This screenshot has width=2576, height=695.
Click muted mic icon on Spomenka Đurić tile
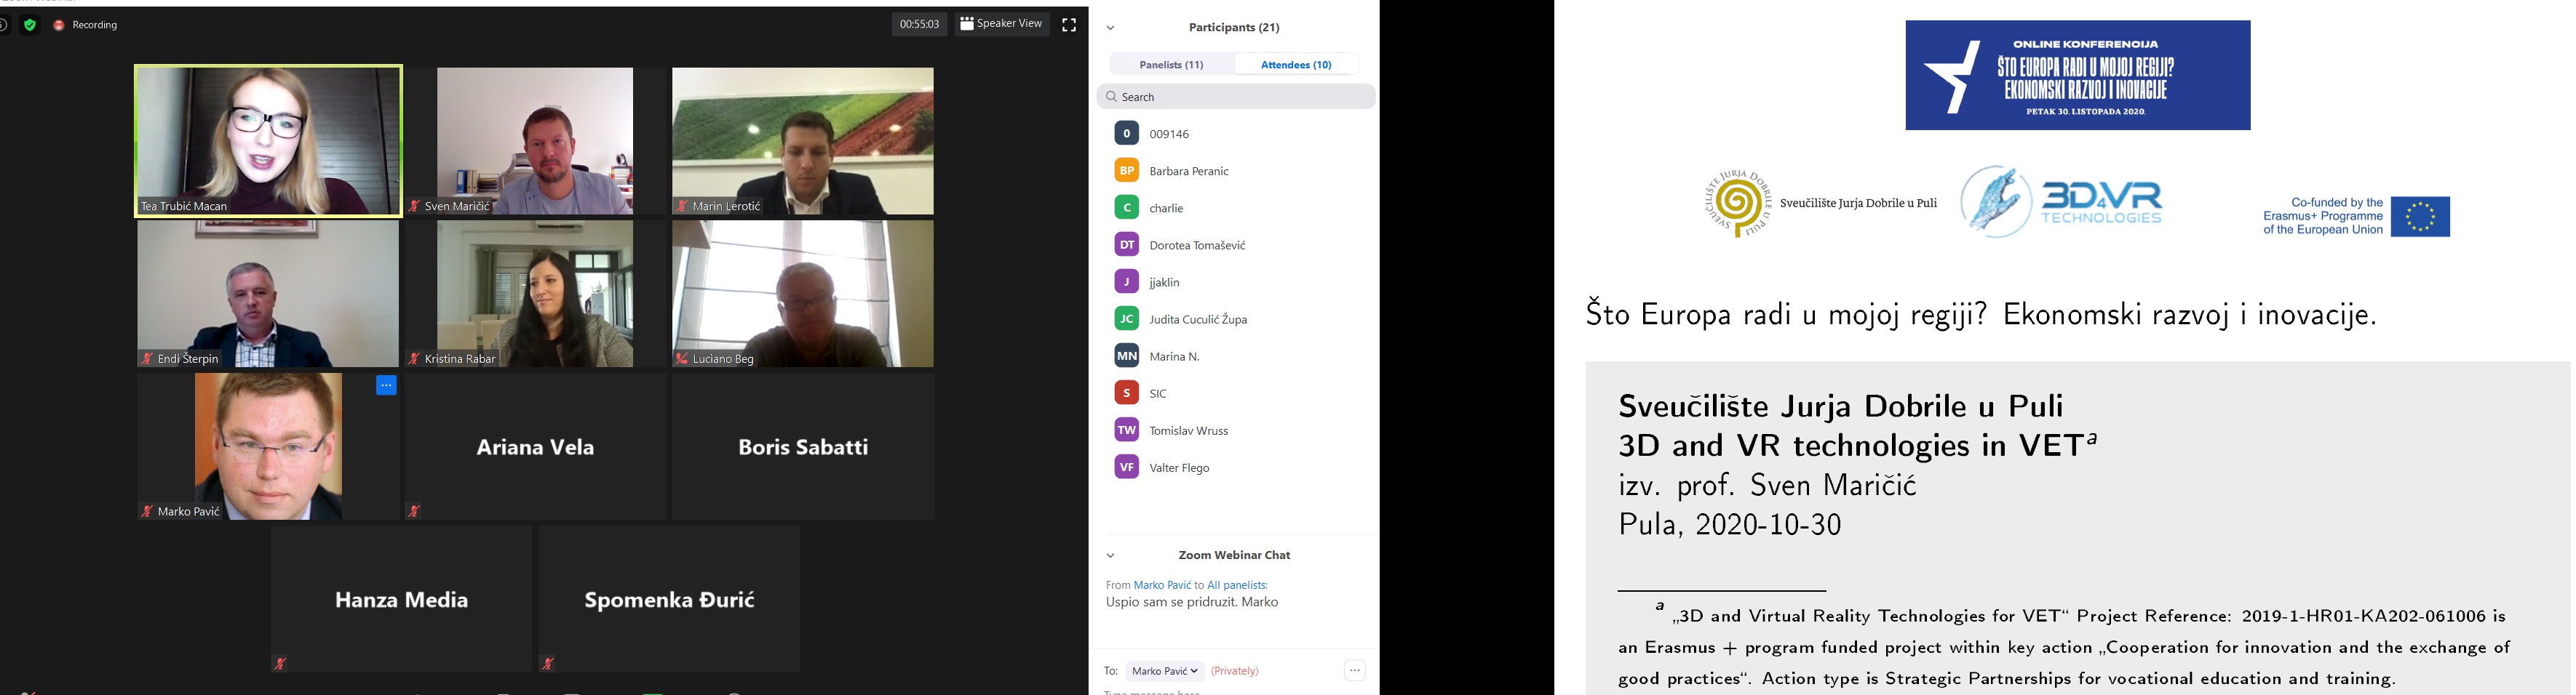[x=548, y=664]
